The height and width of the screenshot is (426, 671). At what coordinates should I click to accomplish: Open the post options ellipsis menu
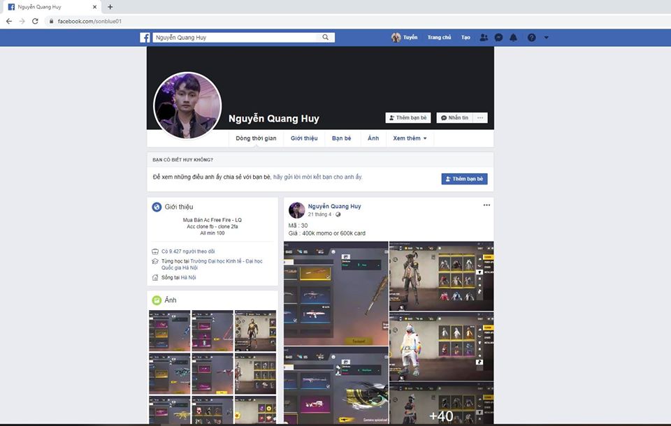[x=486, y=205]
